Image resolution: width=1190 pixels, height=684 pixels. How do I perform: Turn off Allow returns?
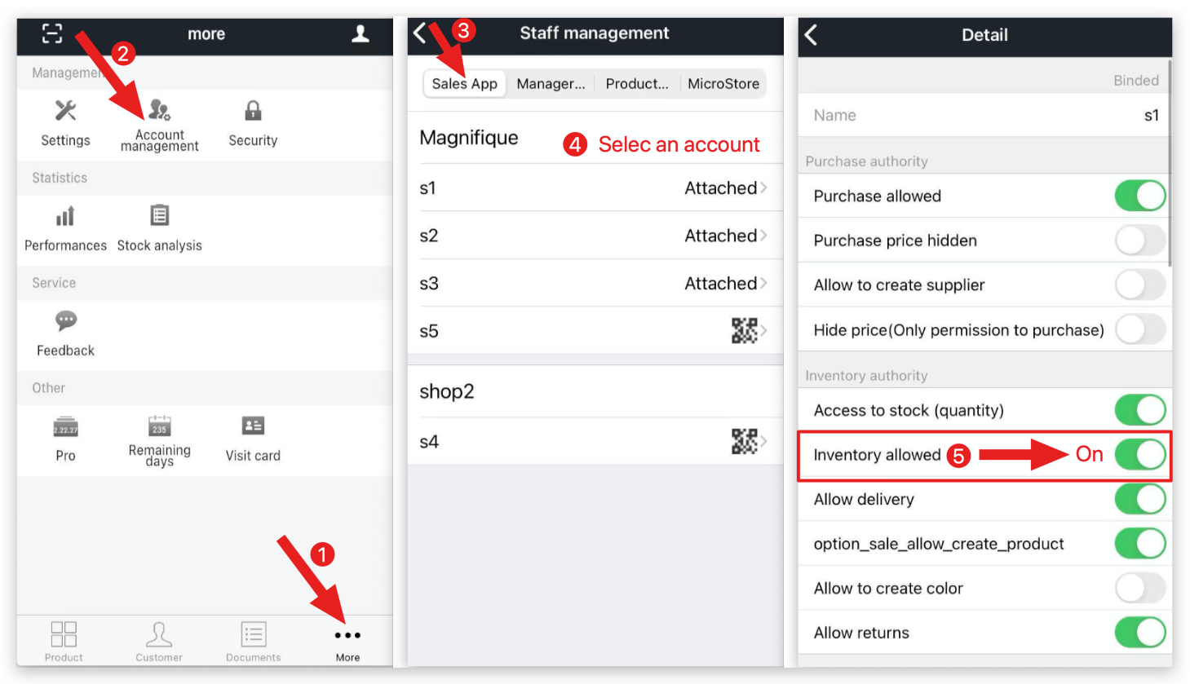click(1139, 633)
